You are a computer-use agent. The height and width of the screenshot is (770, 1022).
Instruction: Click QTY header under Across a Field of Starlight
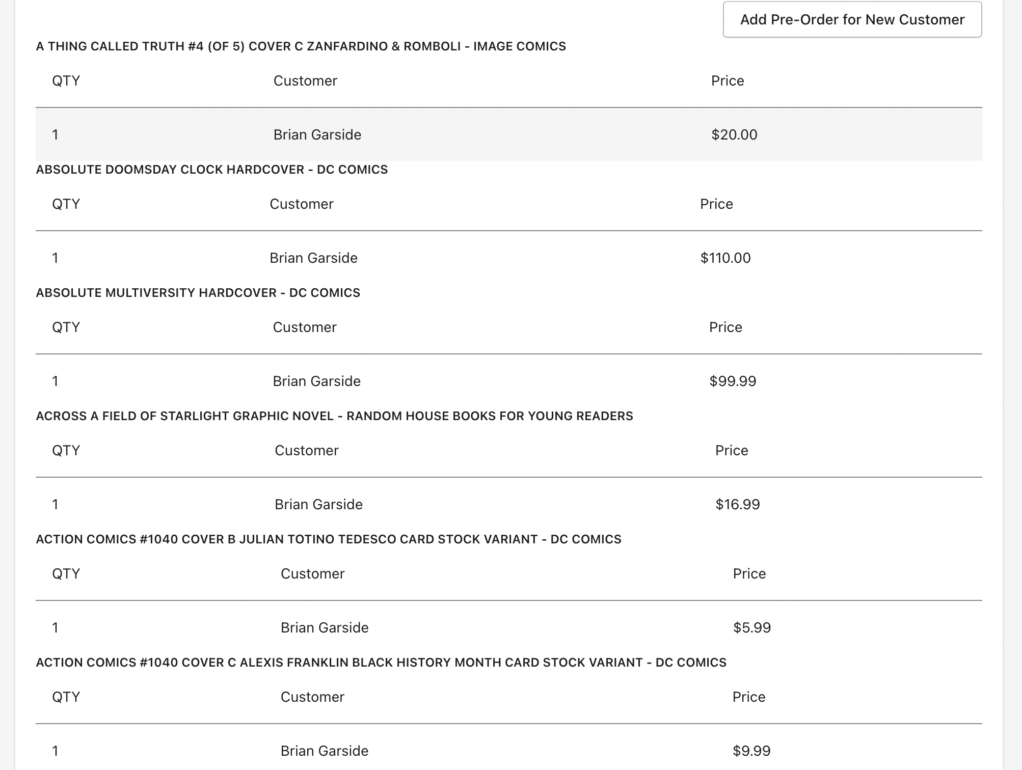pyautogui.click(x=66, y=451)
